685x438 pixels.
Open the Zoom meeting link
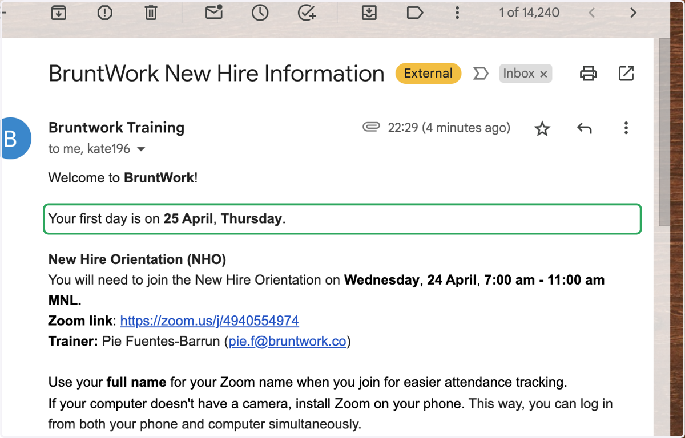209,321
